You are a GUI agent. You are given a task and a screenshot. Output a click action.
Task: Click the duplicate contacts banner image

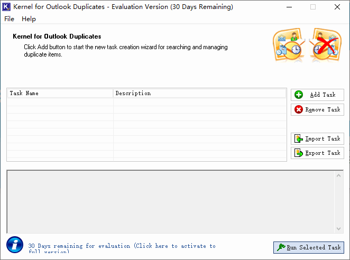coord(288,44)
